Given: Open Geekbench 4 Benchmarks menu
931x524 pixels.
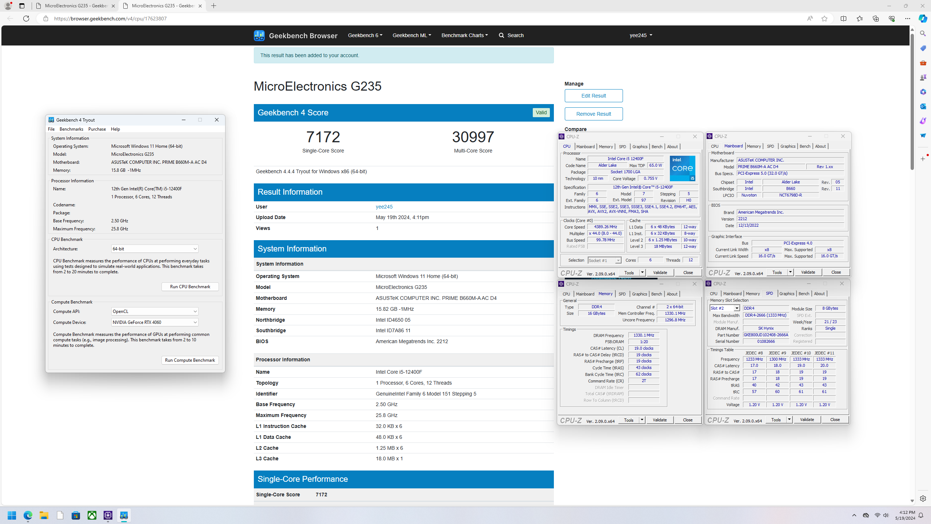Looking at the screenshot, I should point(71,129).
